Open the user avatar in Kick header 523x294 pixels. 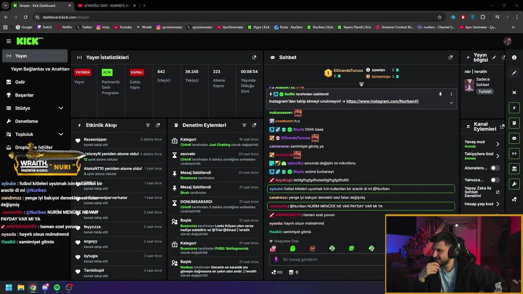coord(507,41)
